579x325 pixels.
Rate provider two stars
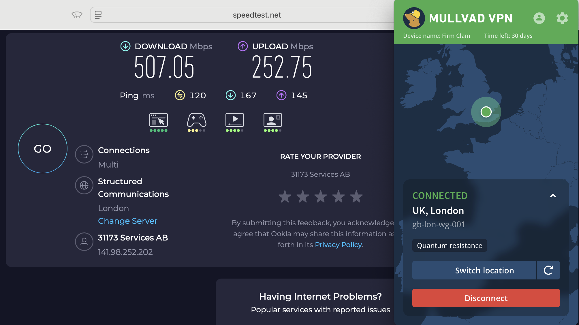303,196
